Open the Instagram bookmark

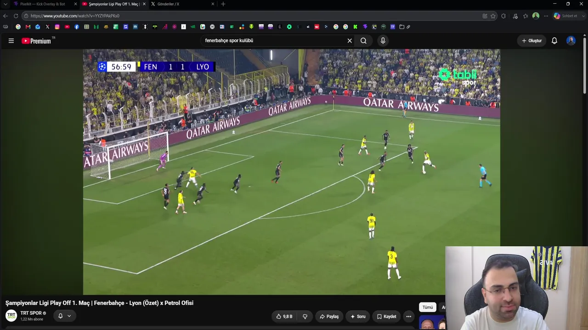click(x=57, y=27)
